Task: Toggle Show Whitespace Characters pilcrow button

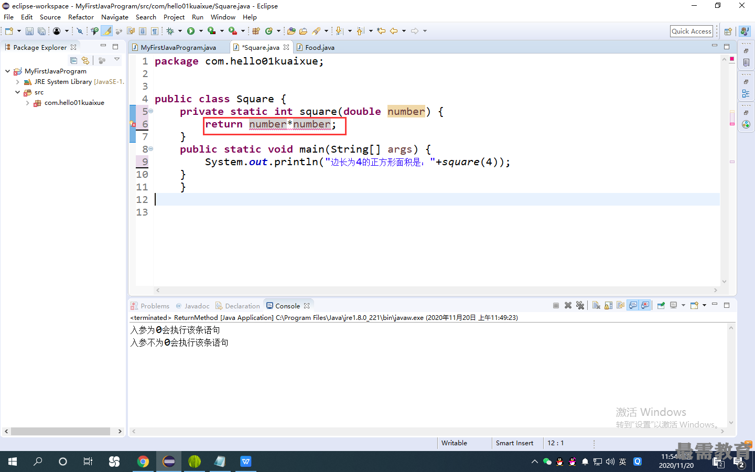Action: point(155,31)
